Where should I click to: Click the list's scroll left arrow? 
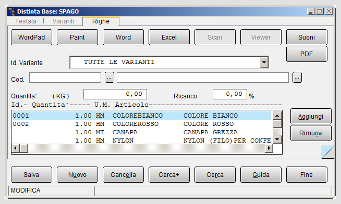(16, 148)
